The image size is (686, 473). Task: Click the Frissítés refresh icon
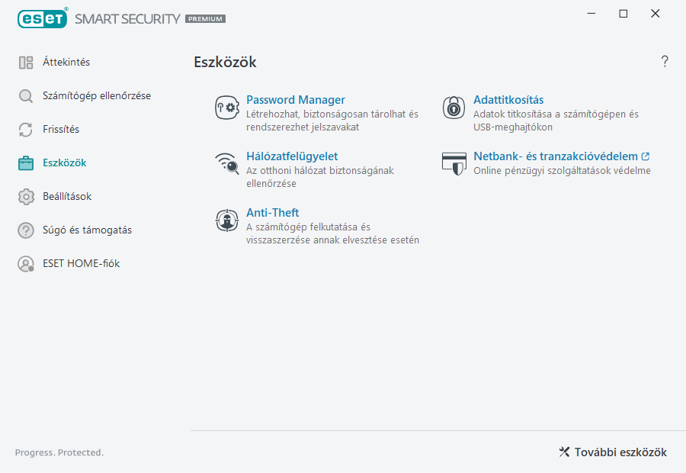[25, 129]
